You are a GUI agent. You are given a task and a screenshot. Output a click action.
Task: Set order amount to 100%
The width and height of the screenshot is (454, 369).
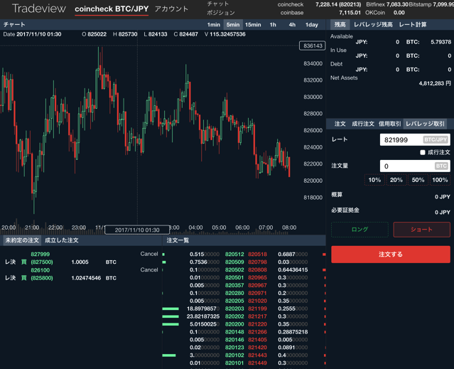pyautogui.click(x=440, y=180)
